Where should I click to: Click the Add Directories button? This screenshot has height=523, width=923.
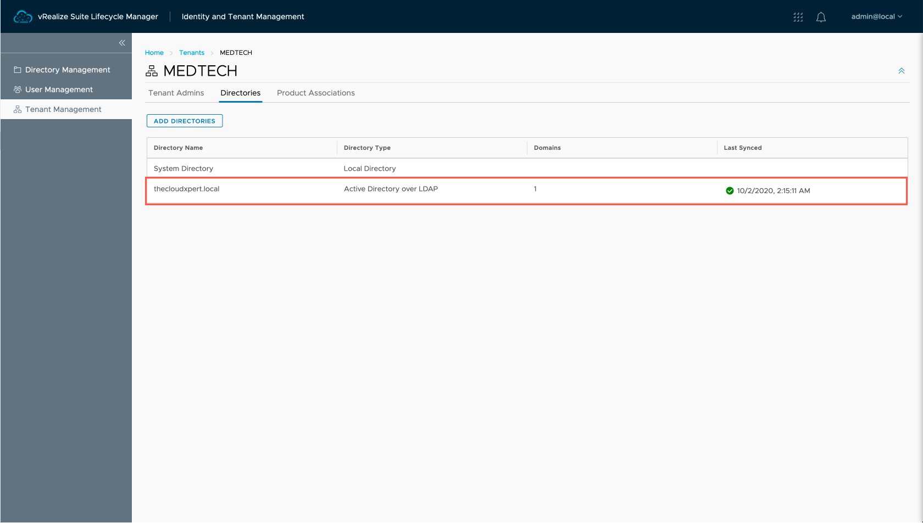[185, 121]
